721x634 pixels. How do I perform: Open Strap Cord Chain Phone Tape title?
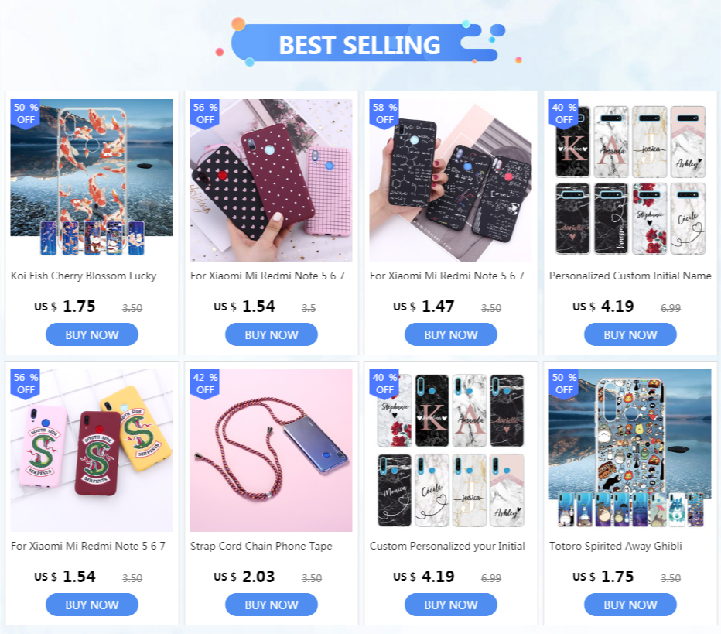pos(261,546)
